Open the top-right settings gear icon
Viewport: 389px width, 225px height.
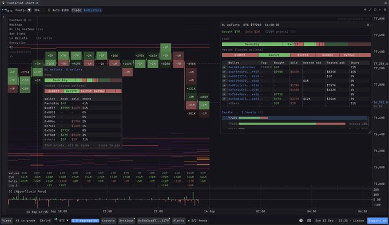(385, 10)
